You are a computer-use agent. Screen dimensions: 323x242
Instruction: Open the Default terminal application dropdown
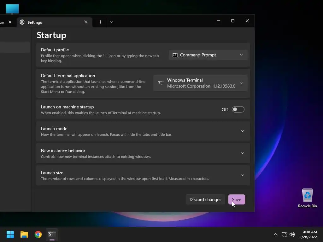pos(200,83)
